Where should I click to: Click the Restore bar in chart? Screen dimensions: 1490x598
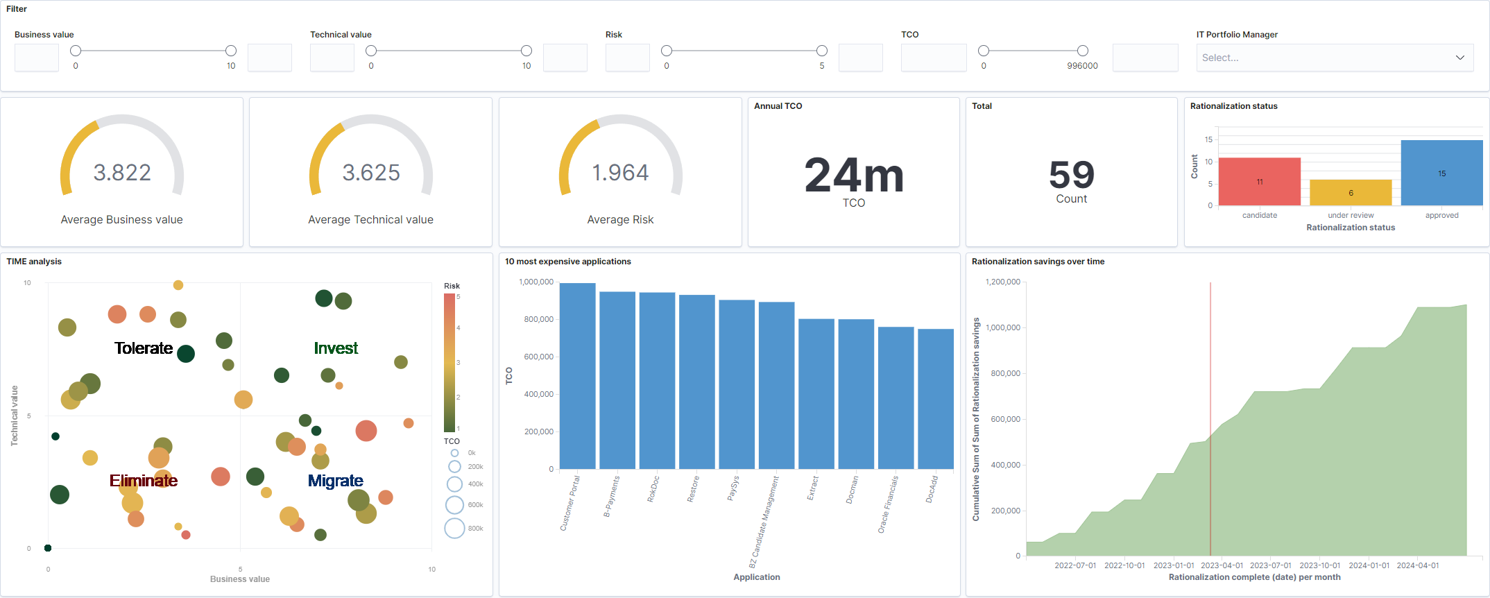pyautogui.click(x=697, y=382)
